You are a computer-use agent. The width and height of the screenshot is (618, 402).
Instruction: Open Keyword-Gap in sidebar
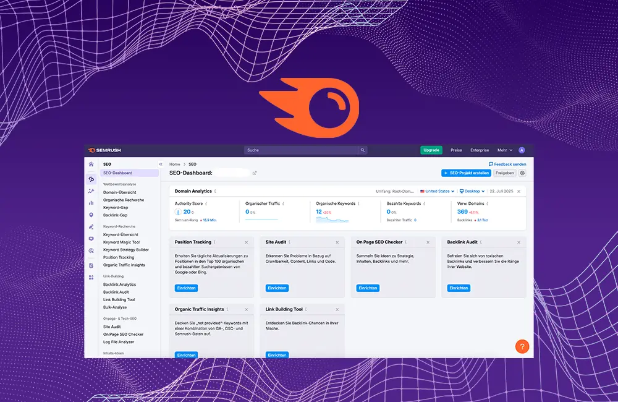pyautogui.click(x=116, y=208)
